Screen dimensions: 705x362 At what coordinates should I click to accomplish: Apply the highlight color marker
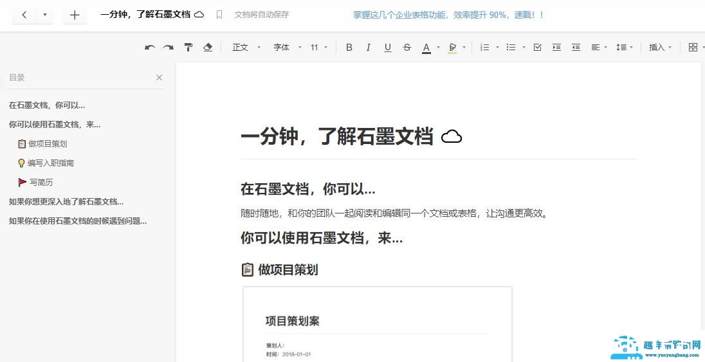point(452,48)
